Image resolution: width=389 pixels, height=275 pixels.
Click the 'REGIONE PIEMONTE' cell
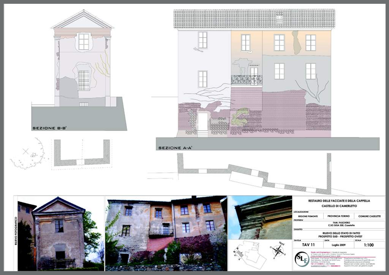tap(308, 216)
